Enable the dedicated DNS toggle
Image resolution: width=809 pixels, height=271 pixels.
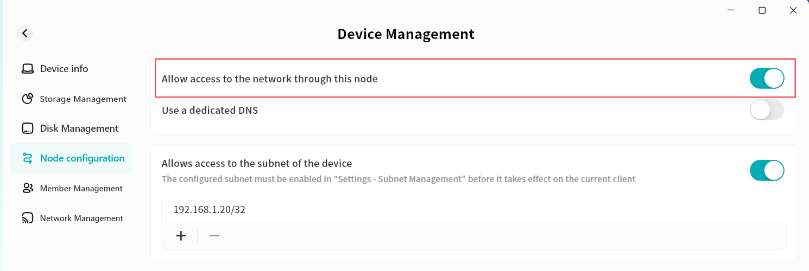[x=767, y=111]
